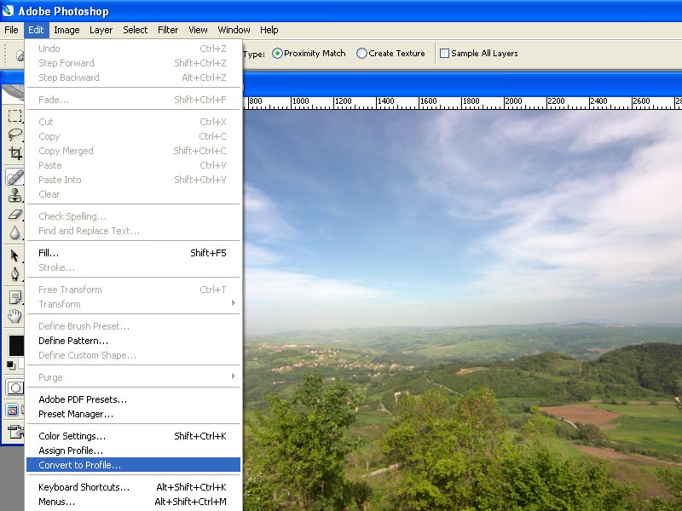Viewport: 682px width, 511px height.
Task: Select the Create Texture radio option
Action: (362, 54)
